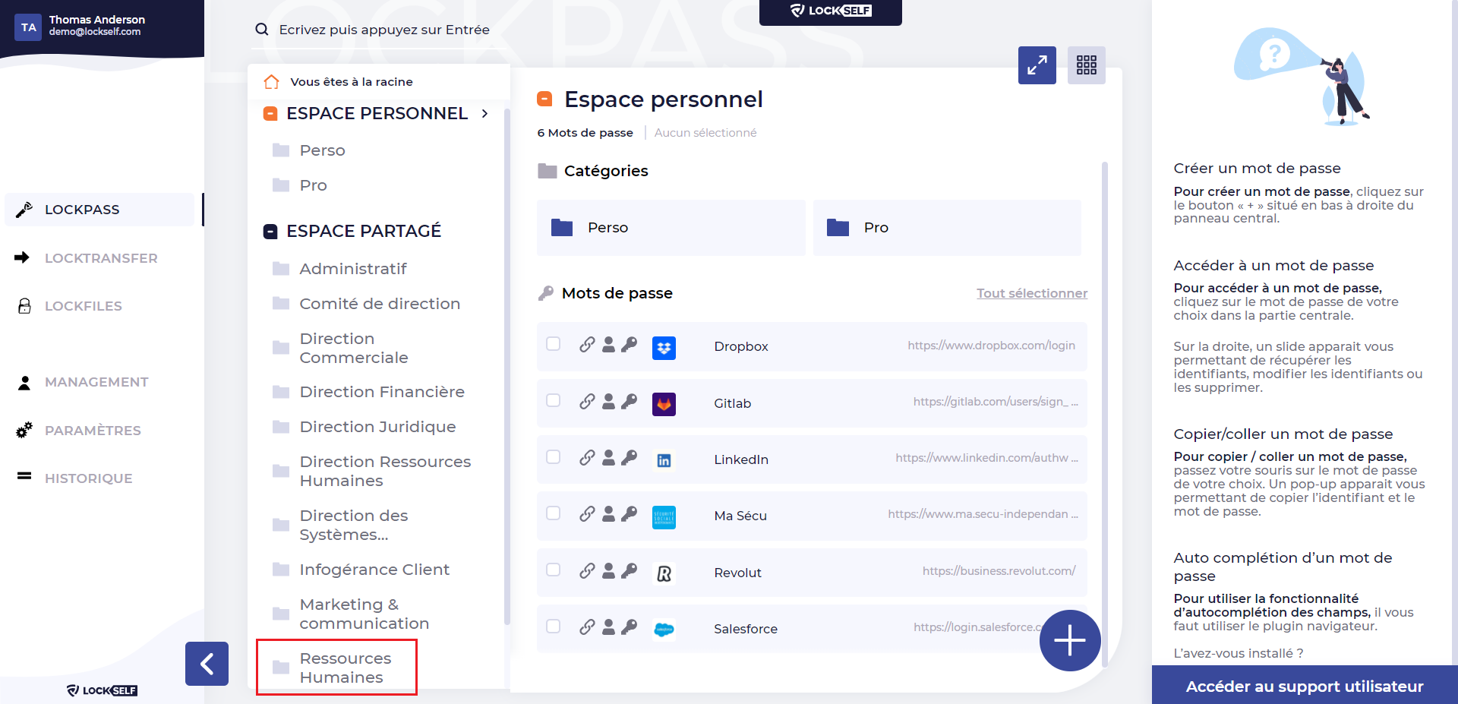
Task: Click the key icon on Gitlab row
Action: point(629,402)
